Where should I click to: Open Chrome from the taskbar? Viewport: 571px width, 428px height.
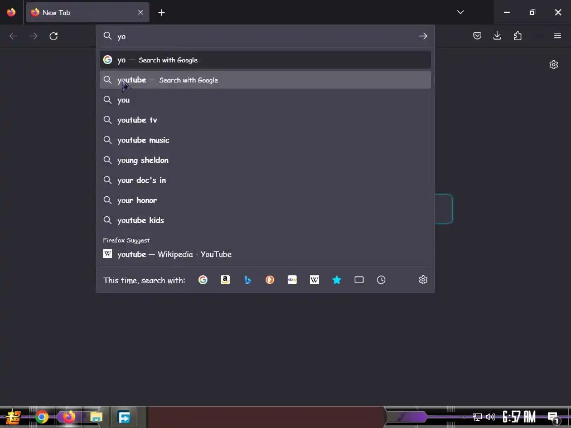pos(42,417)
